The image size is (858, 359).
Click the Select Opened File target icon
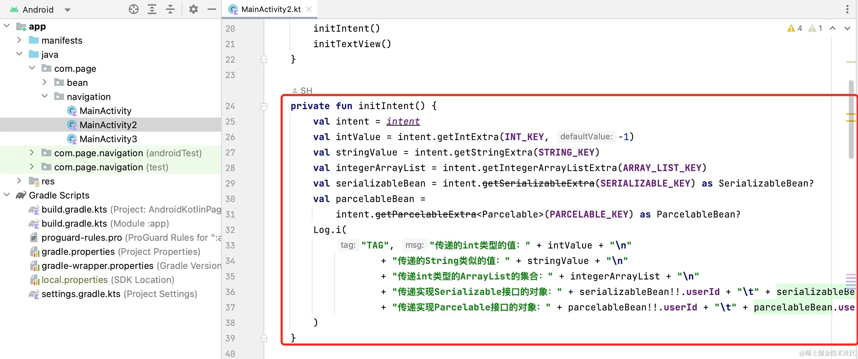(x=134, y=9)
